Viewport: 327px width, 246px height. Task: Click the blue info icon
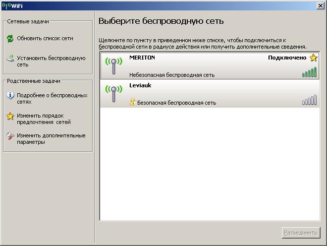click(10, 96)
